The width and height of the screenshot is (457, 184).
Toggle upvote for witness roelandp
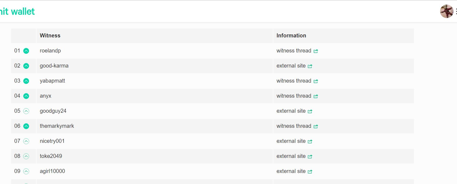[26, 51]
